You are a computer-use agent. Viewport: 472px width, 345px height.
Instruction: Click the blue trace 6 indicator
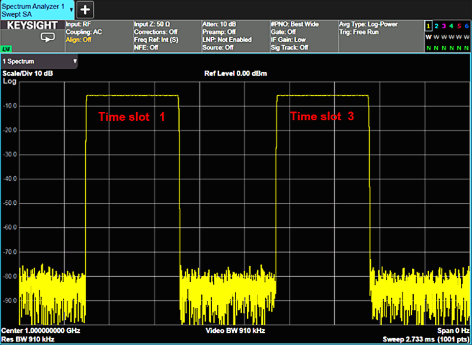[x=466, y=26]
